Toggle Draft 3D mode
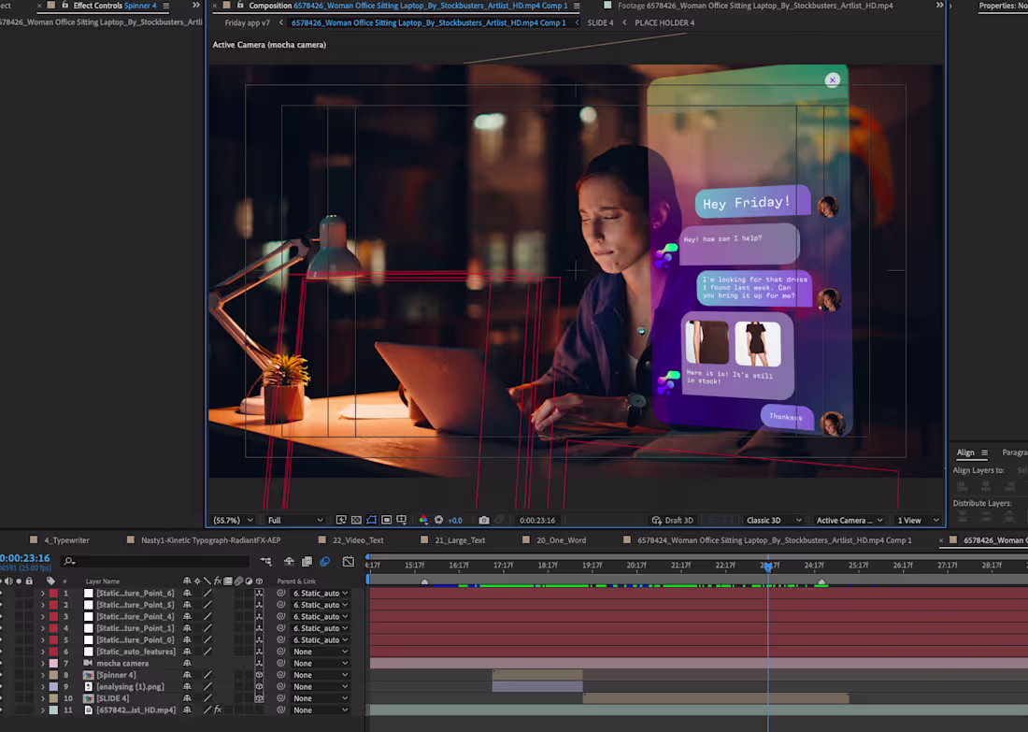This screenshot has width=1028, height=732. click(673, 520)
